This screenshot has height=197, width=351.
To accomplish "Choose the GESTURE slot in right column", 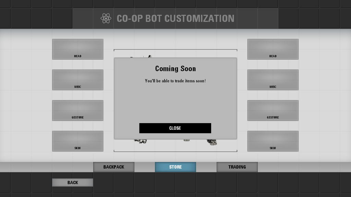I will click(x=273, y=110).
